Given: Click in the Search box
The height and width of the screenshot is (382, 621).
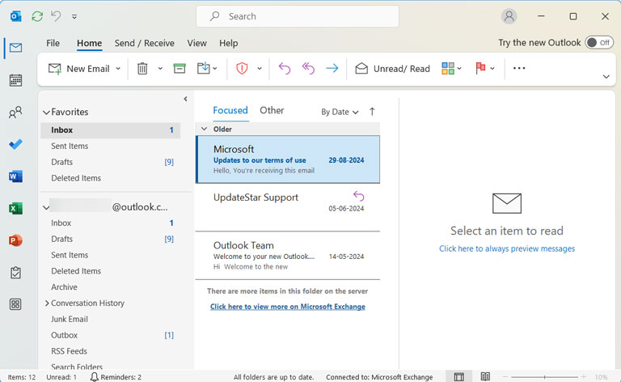Looking at the screenshot, I should pos(298,16).
